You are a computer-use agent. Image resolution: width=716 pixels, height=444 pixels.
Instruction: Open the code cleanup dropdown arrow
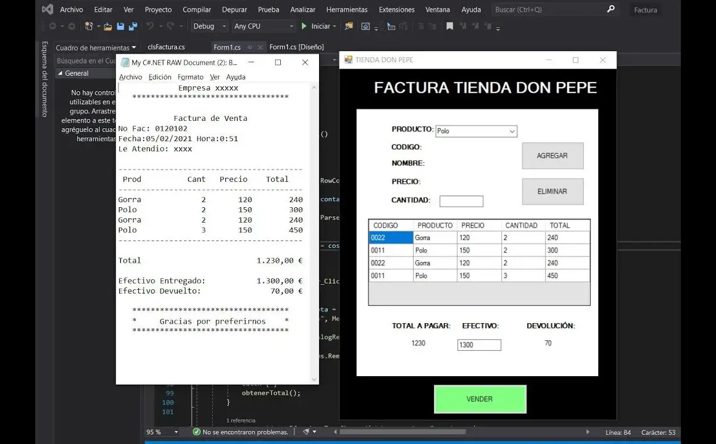click(x=315, y=432)
